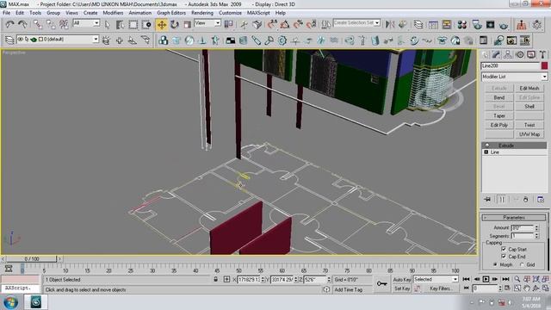Open the Rendering menu
Image resolution: width=551 pixels, height=310 pixels.
(202, 13)
